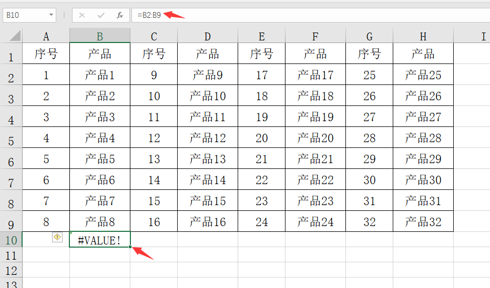The width and height of the screenshot is (490, 288).
Task: Click cell containing 产品3
Action: tap(100, 116)
